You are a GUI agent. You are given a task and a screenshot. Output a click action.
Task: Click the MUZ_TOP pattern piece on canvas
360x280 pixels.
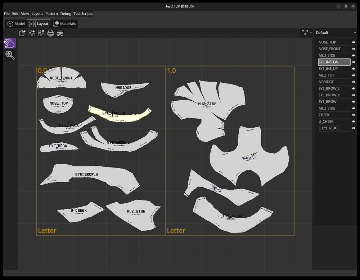click(x=249, y=158)
